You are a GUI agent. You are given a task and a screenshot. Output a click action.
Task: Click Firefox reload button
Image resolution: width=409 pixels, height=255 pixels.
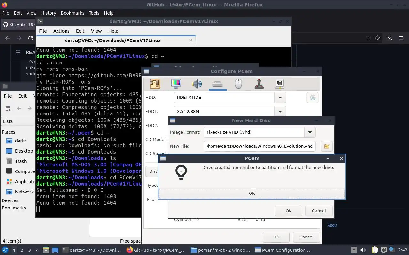tap(31, 38)
